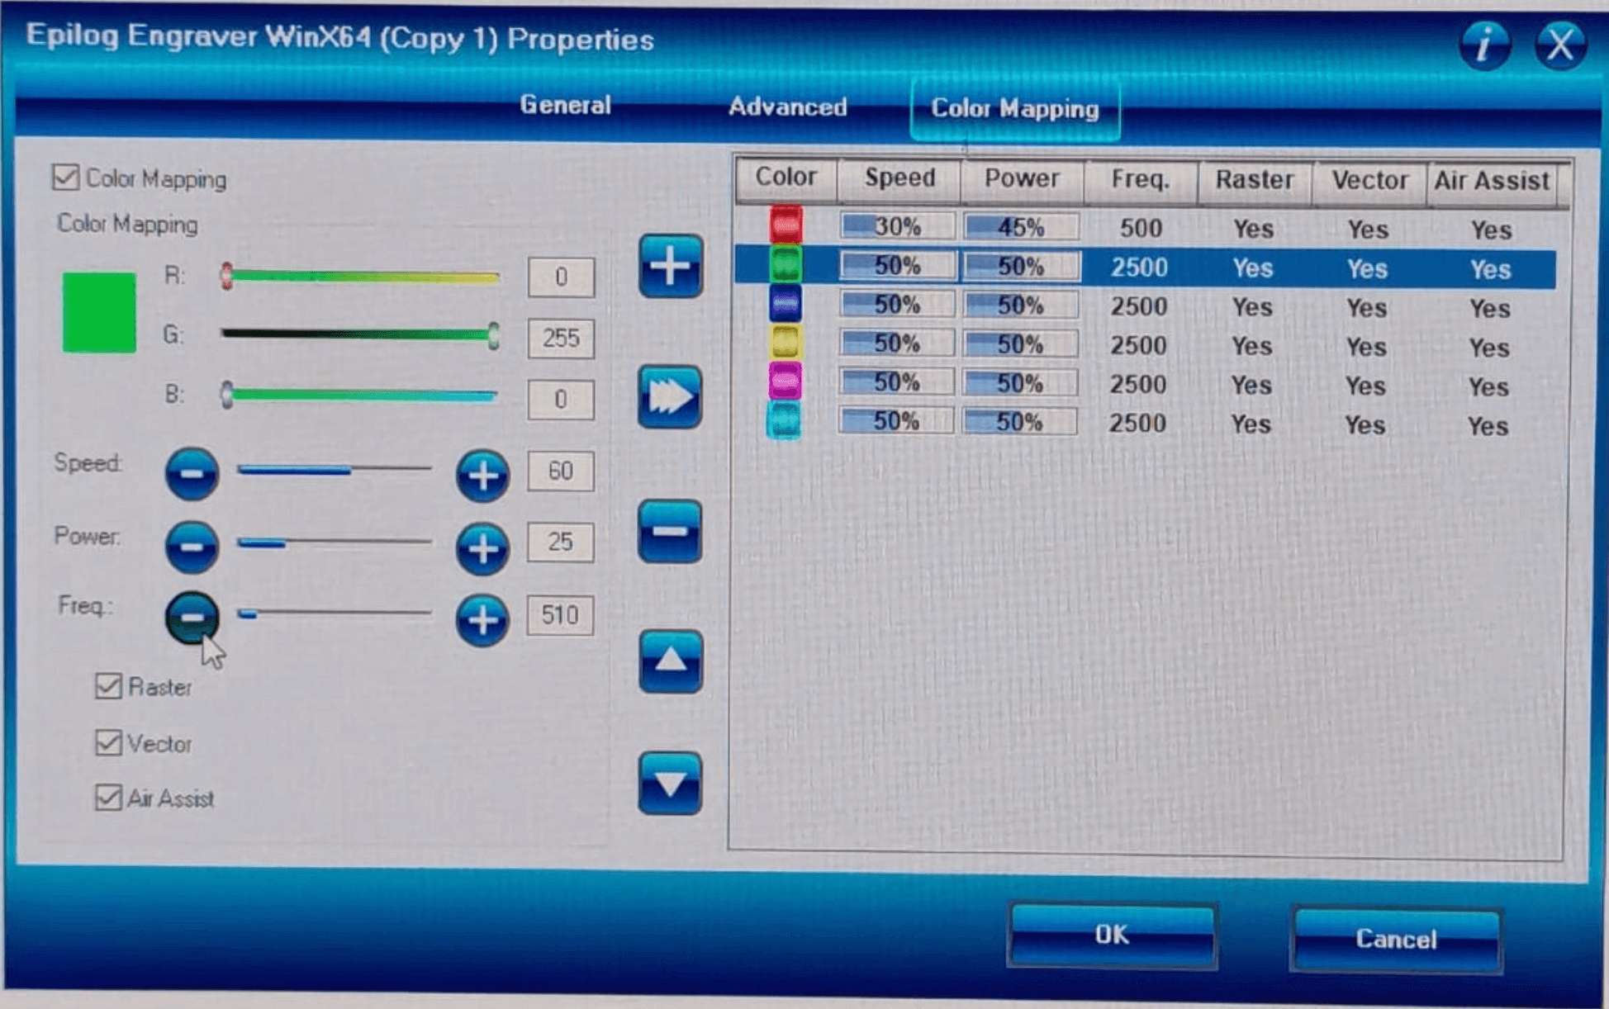The height and width of the screenshot is (1009, 1609).
Task: Select the magenta color row icon
Action: click(785, 381)
